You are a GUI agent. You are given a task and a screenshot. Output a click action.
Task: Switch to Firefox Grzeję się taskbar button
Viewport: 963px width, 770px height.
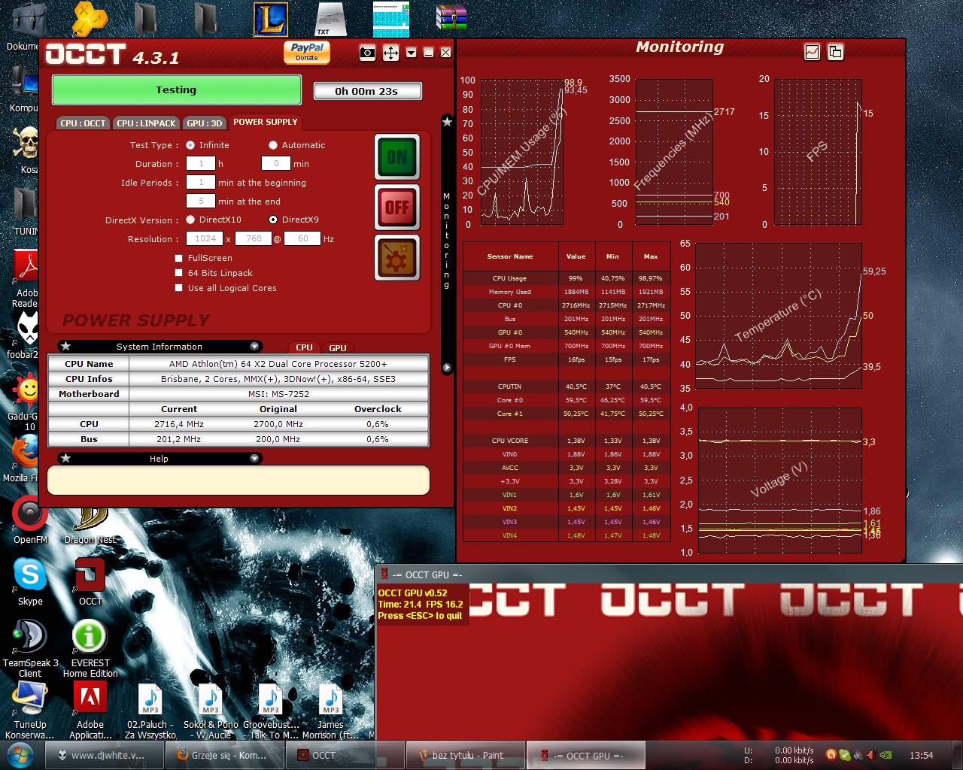click(226, 755)
